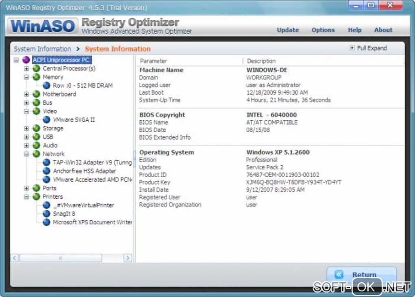The height and width of the screenshot is (297, 415).
Task: Click the green Ports node icon
Action: point(36,188)
